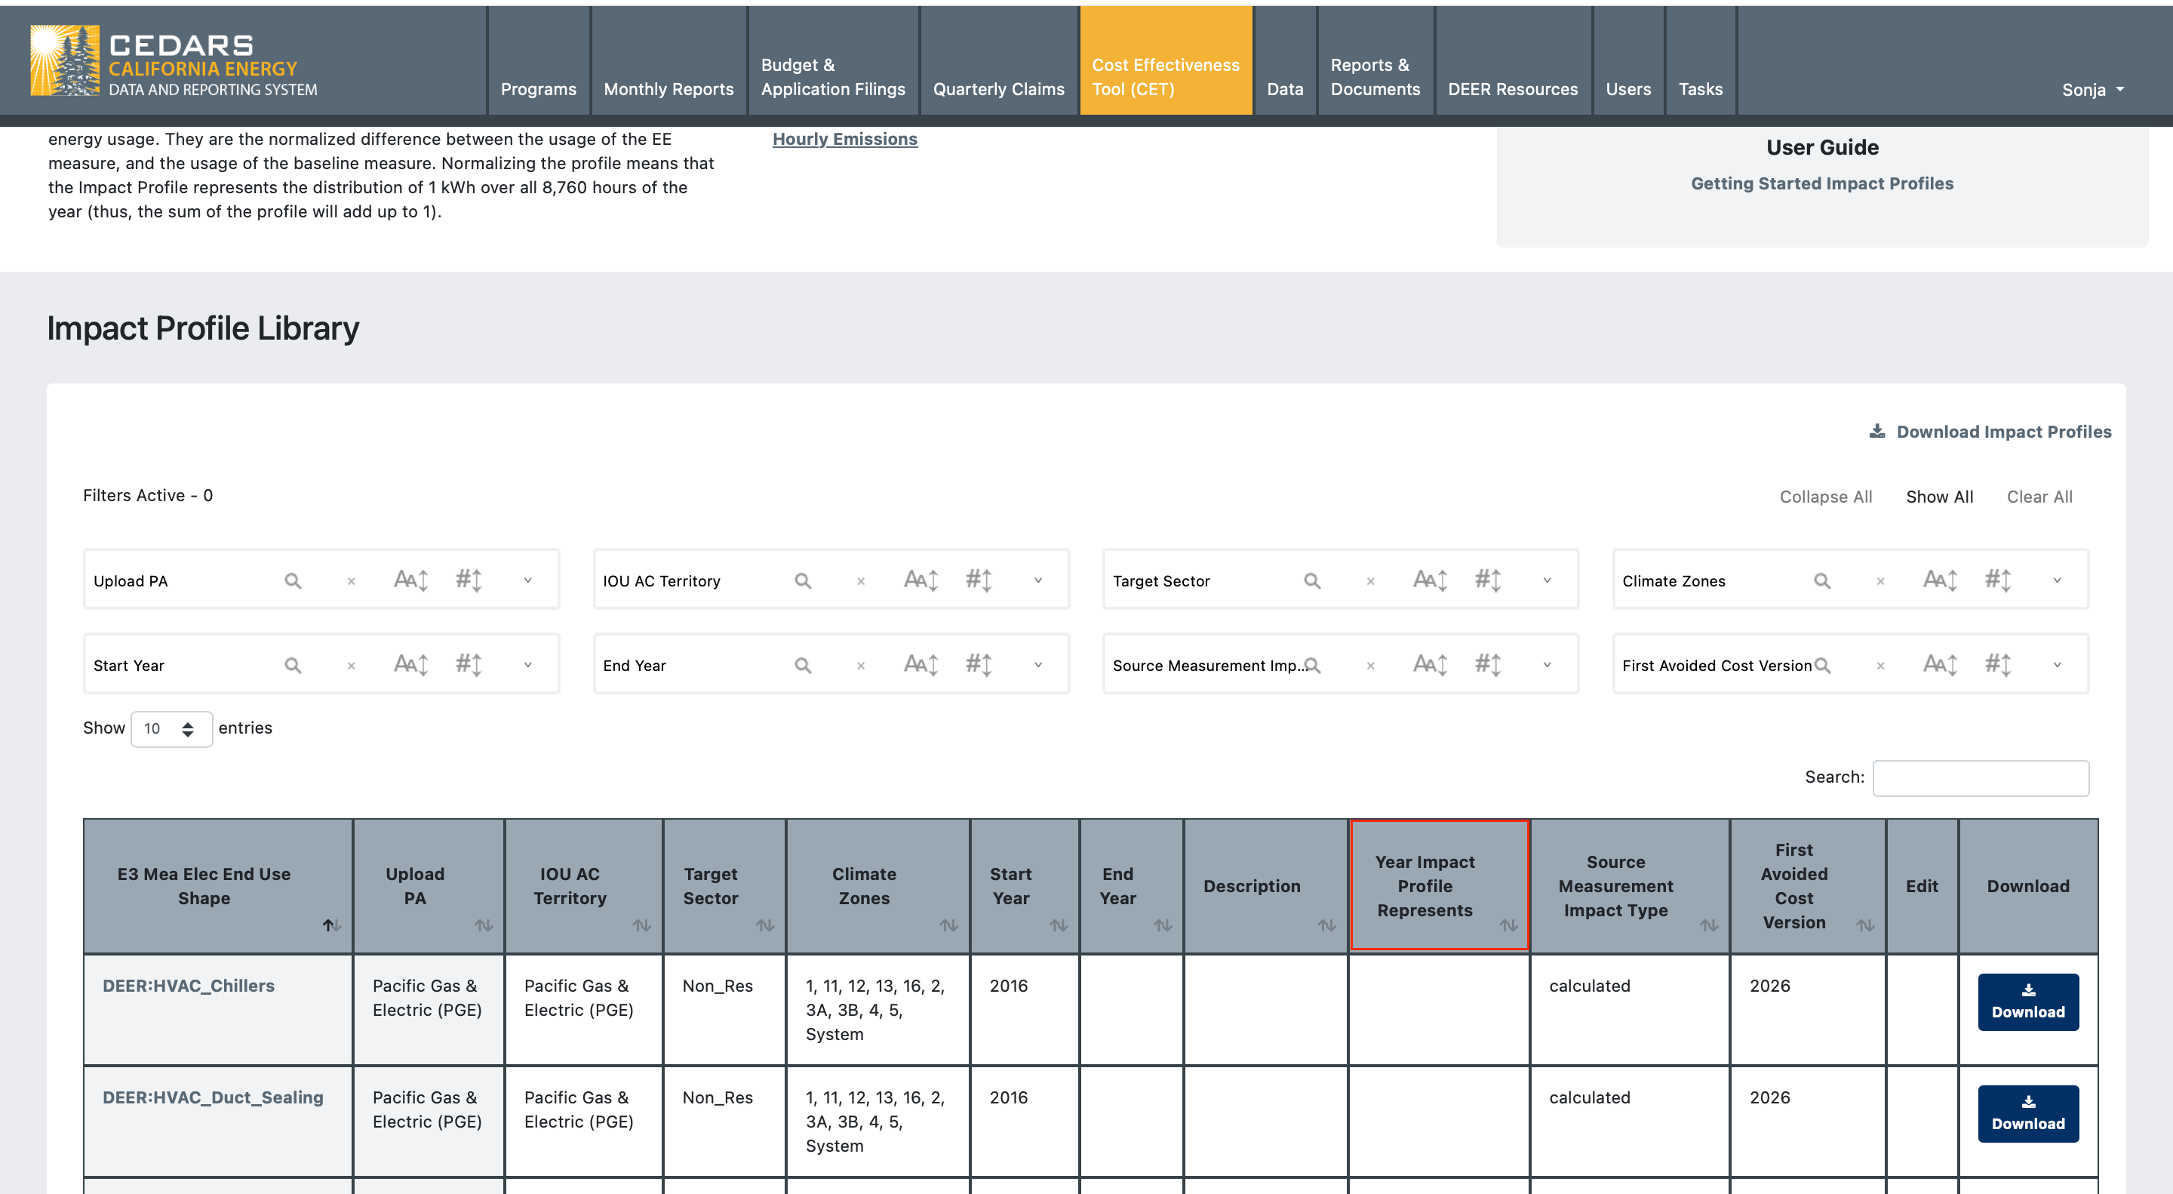The image size is (2173, 1194).
Task: Clear the Target Sector filter
Action: pos(1371,581)
